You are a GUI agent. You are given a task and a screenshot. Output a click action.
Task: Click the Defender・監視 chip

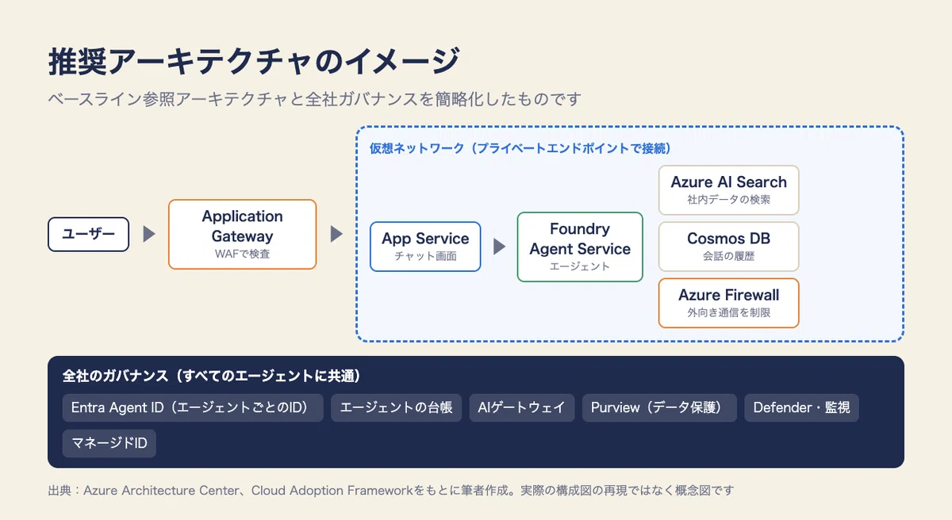pyautogui.click(x=801, y=407)
